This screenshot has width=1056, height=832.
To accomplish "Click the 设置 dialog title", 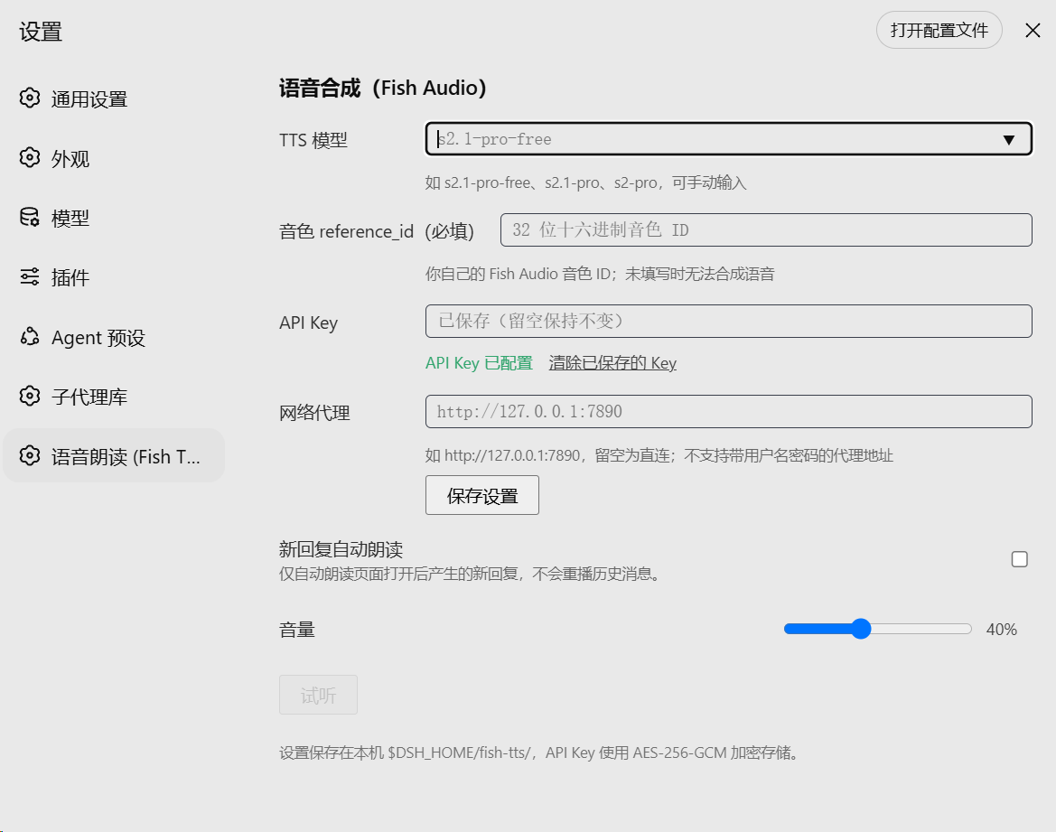I will click(x=41, y=32).
